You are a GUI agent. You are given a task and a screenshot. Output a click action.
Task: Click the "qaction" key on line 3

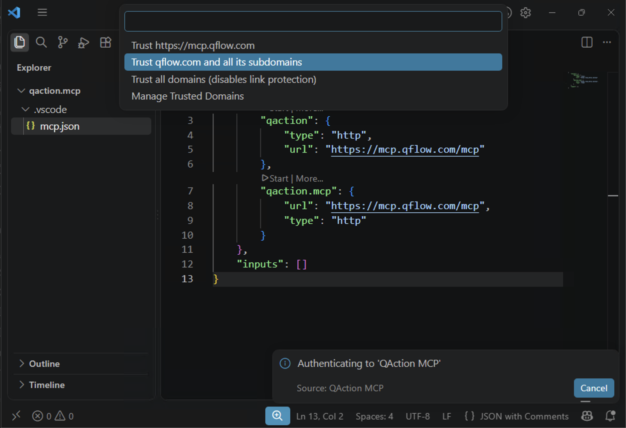pyautogui.click(x=286, y=121)
